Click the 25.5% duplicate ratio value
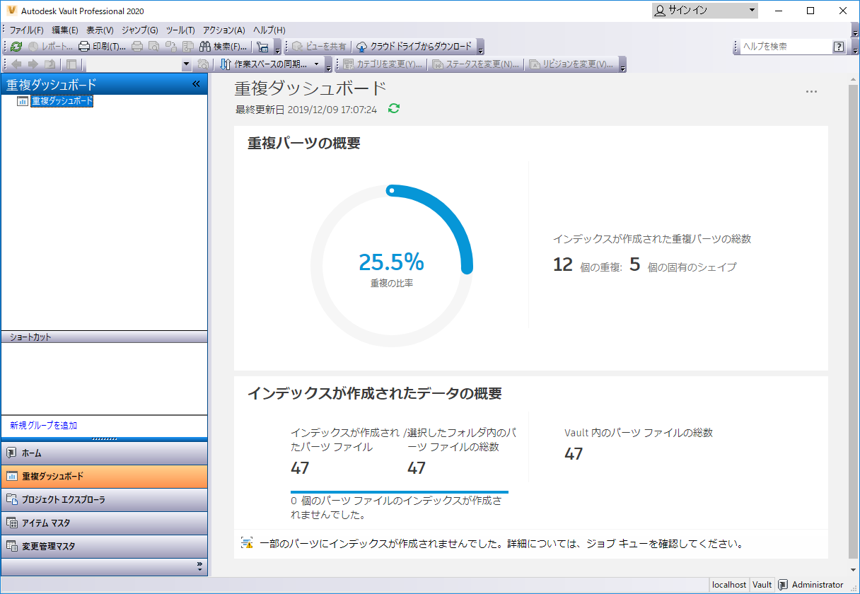 391,262
